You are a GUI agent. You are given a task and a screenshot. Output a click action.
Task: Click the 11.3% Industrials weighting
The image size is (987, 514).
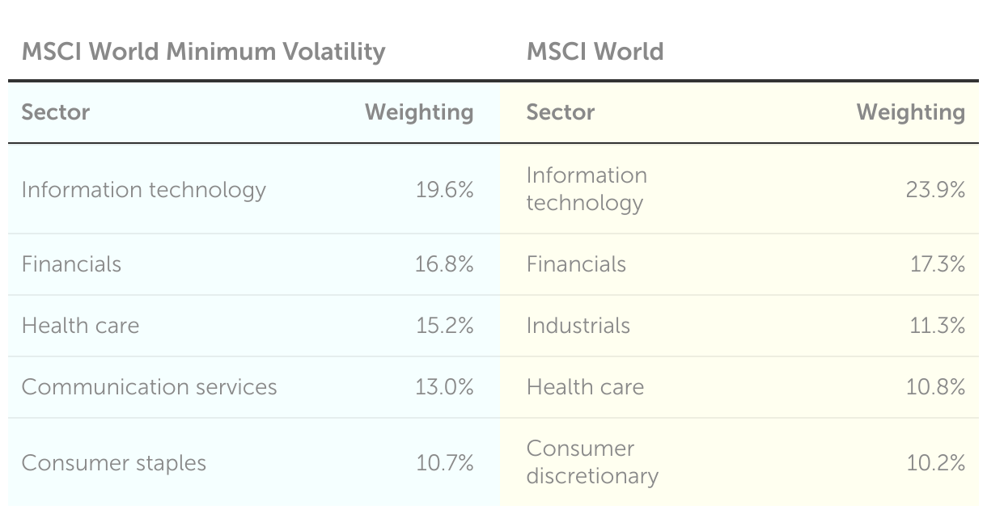(x=938, y=326)
